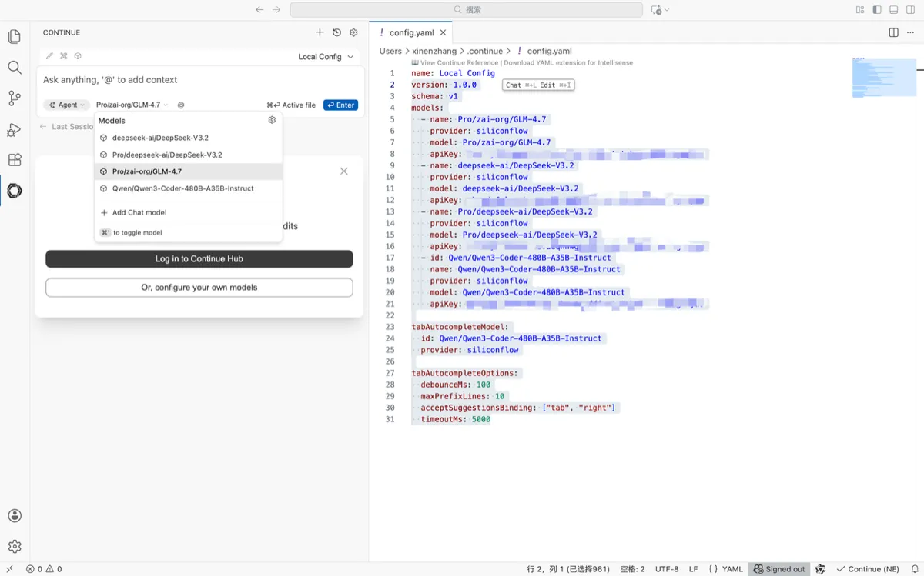Click Edit ⌘I in inline tooltip
Image resolution: width=924 pixels, height=576 pixels.
click(555, 85)
